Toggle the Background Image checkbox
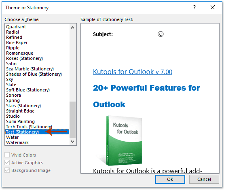The width and height of the screenshot is (226, 191). pos(7,170)
